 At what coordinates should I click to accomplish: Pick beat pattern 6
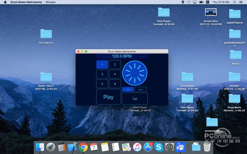coord(115,84)
